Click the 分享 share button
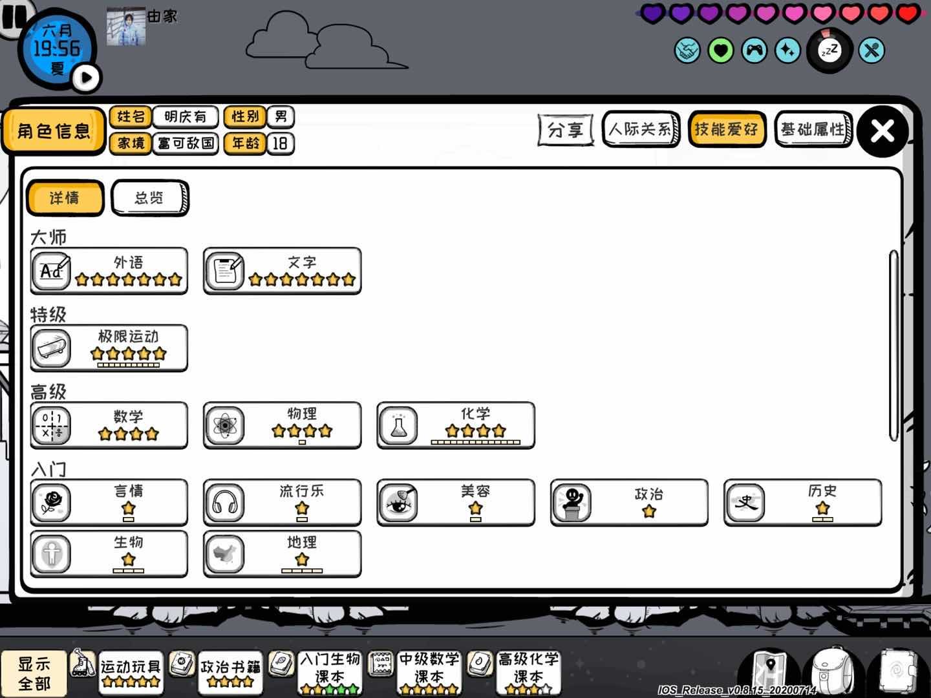 (566, 130)
